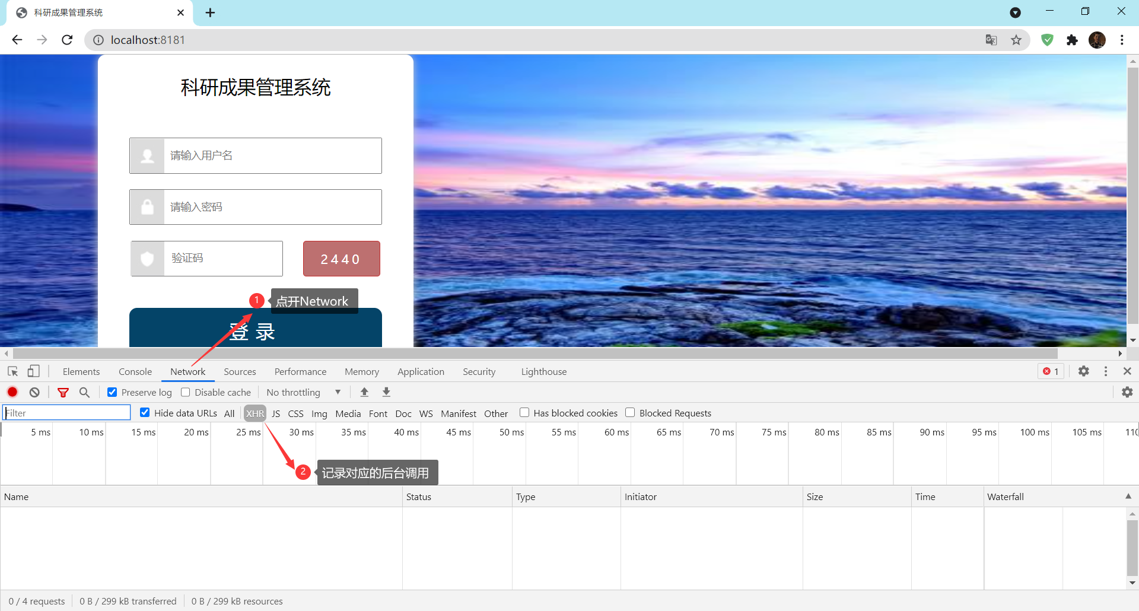The width and height of the screenshot is (1139, 611).
Task: Open the Memory tab
Action: click(x=362, y=371)
